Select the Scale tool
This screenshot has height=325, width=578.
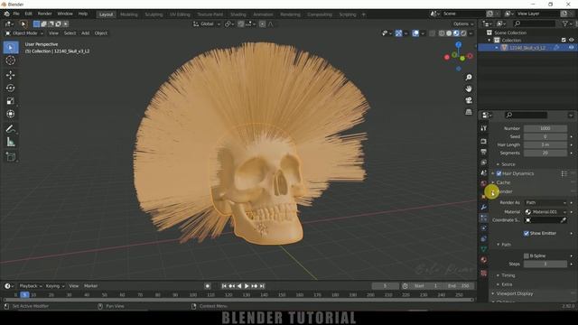tap(11, 101)
